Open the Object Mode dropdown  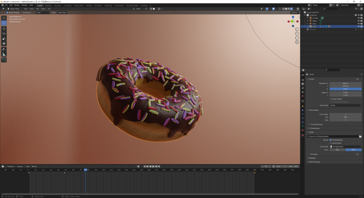pos(14,8)
